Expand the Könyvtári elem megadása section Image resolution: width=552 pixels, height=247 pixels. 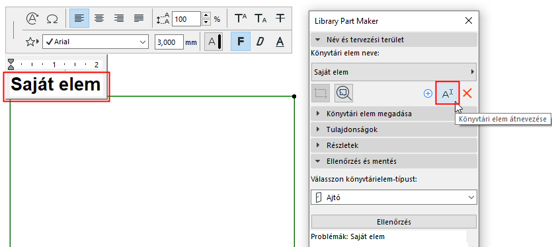click(394, 114)
